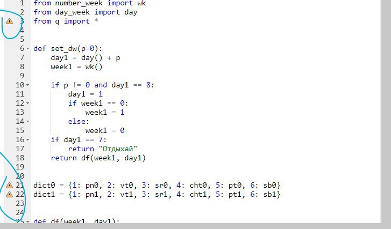Click the 'from q import *' line

[66, 21]
